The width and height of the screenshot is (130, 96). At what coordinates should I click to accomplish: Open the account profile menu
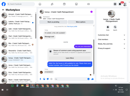(x=125, y=4)
